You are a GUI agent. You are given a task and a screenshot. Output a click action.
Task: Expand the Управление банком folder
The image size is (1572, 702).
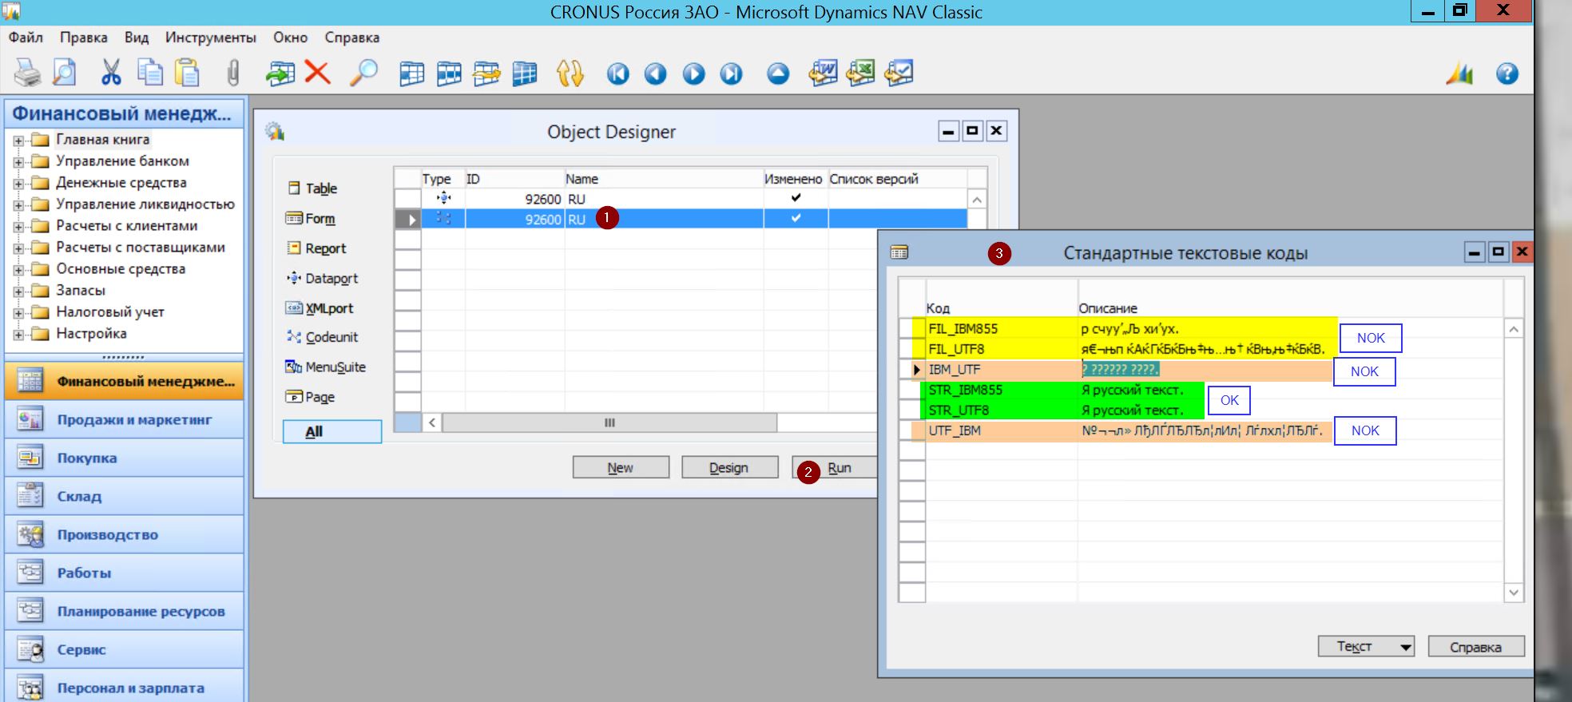click(x=18, y=162)
